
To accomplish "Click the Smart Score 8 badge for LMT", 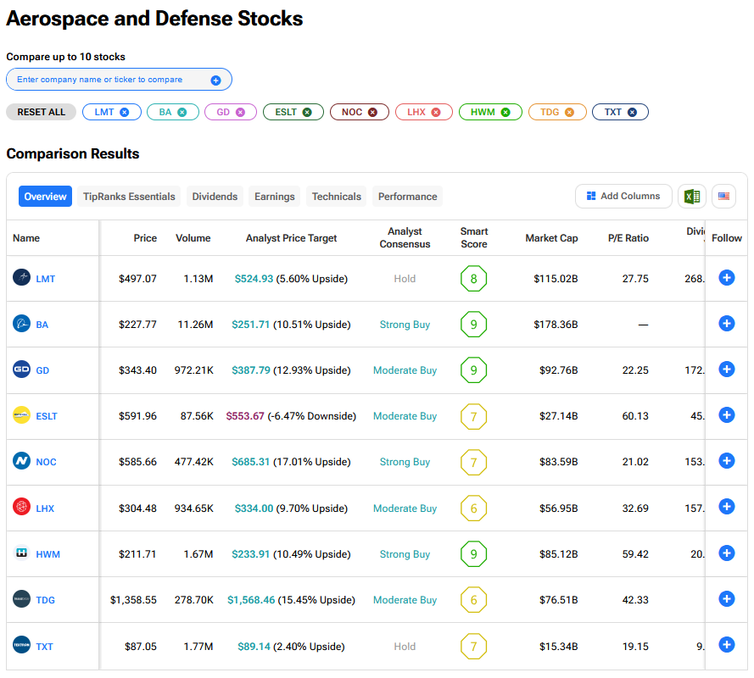I will point(473,278).
